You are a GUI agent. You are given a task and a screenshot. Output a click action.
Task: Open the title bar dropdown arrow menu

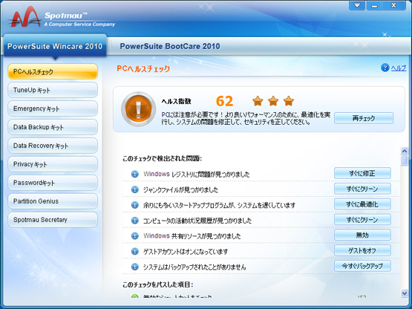tap(357, 5)
